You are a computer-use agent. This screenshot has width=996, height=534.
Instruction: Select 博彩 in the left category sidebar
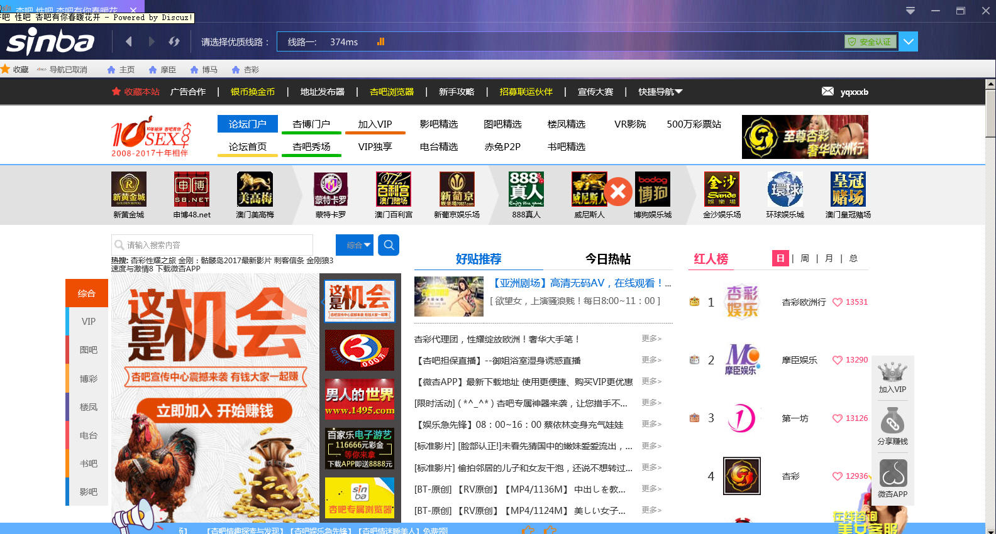tap(88, 379)
